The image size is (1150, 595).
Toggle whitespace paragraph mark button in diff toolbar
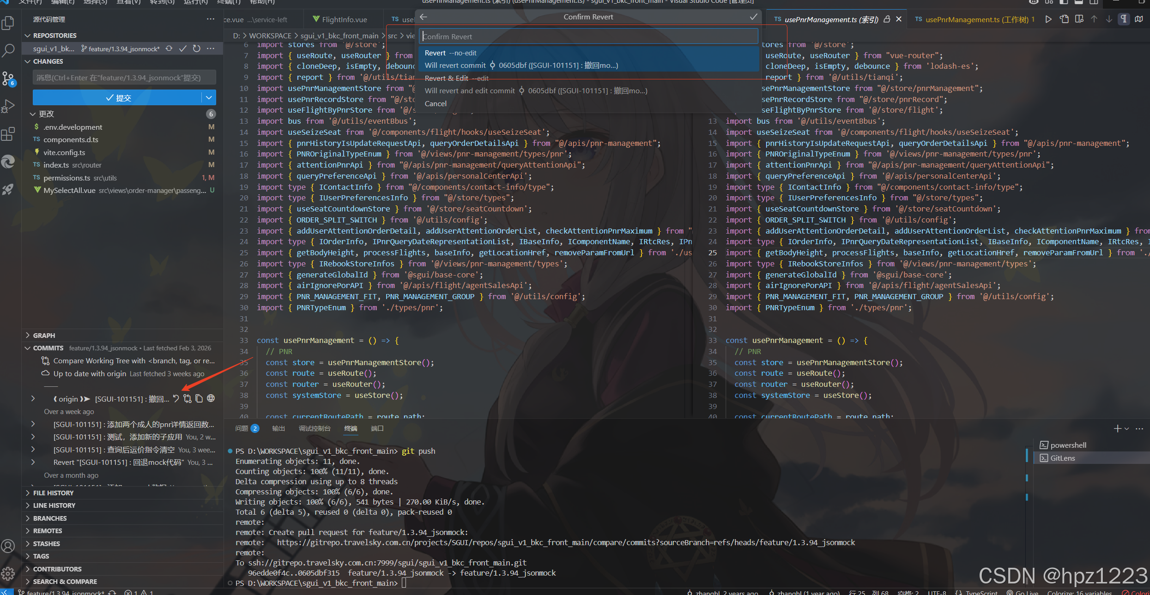[1124, 19]
